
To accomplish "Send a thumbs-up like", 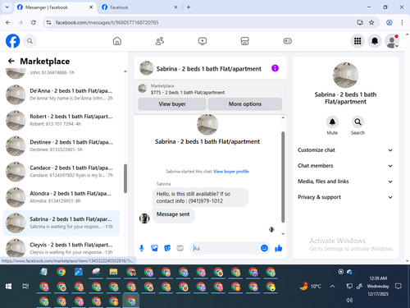I will tap(279, 248).
